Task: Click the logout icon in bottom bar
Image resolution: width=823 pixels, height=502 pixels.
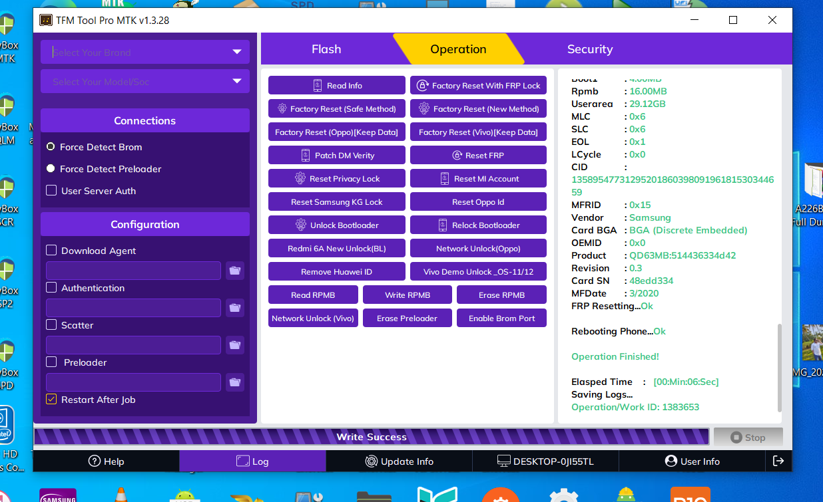Action: click(x=778, y=461)
